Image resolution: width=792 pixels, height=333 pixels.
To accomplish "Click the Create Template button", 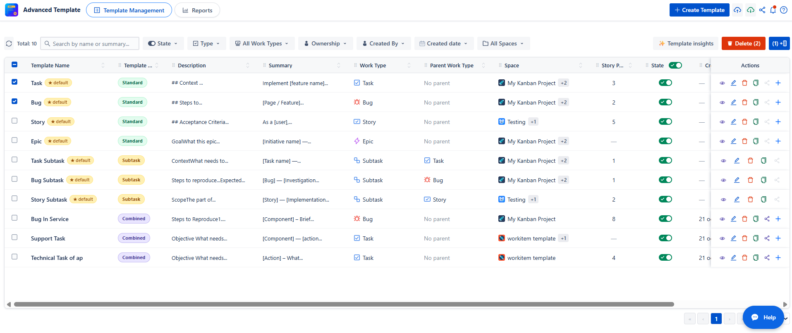I will click(x=699, y=10).
